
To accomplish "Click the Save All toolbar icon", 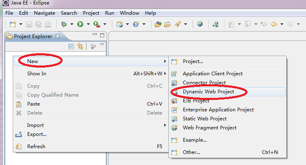I will point(38,24).
